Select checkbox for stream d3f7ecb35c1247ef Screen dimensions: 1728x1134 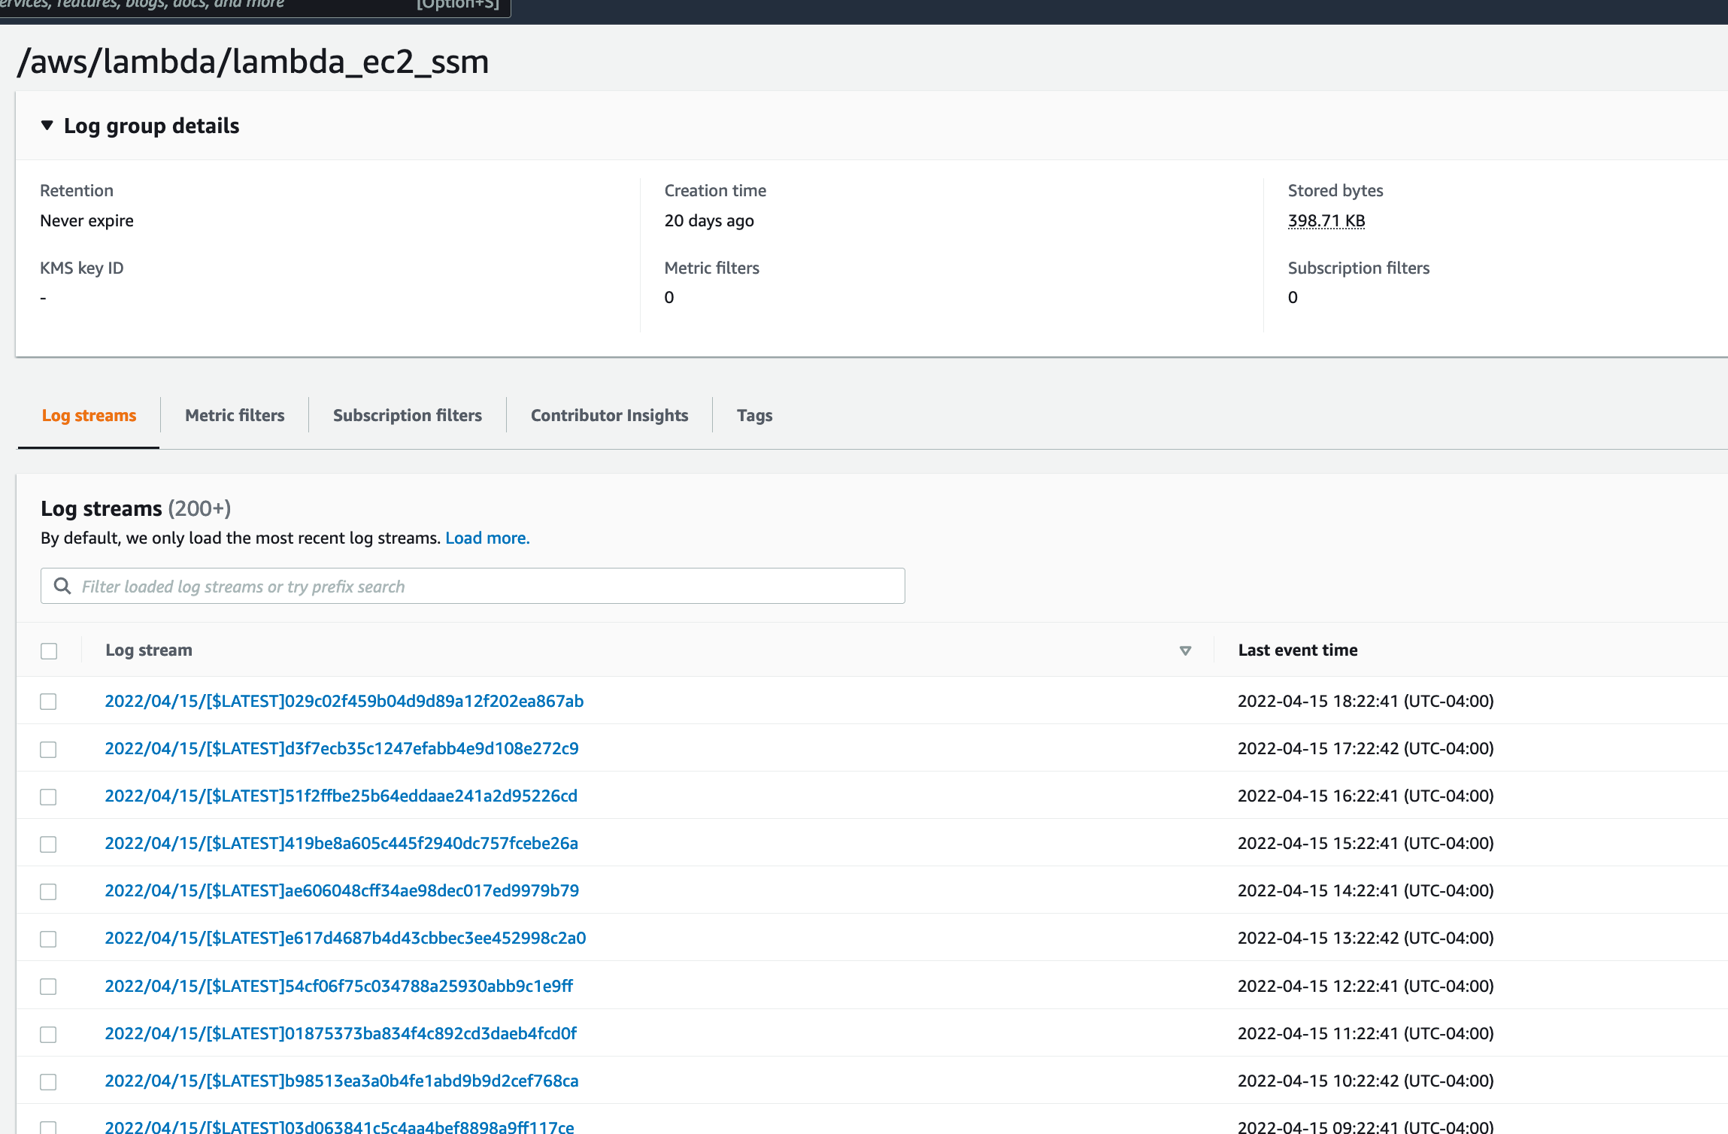click(49, 749)
